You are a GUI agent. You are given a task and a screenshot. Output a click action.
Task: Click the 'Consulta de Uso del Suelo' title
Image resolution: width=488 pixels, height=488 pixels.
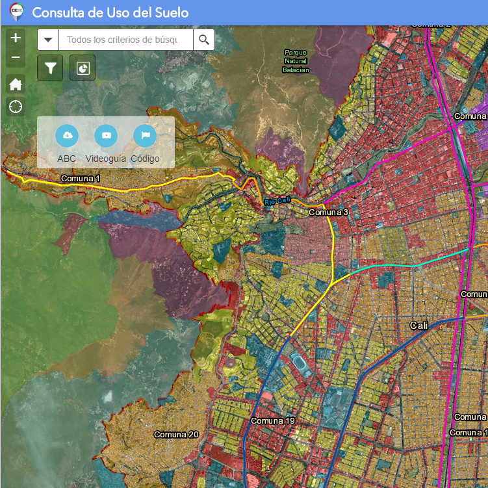[x=110, y=12]
